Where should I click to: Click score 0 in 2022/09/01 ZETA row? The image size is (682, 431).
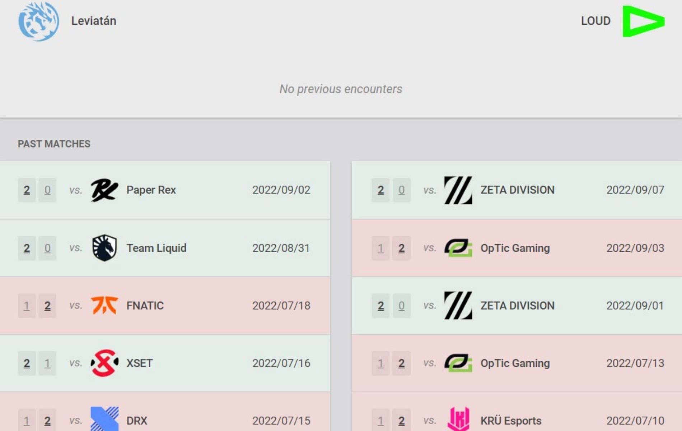tap(402, 306)
